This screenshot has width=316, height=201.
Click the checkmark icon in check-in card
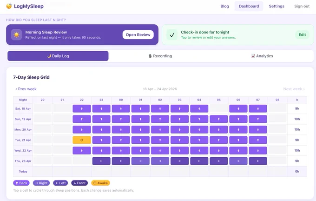172,35
